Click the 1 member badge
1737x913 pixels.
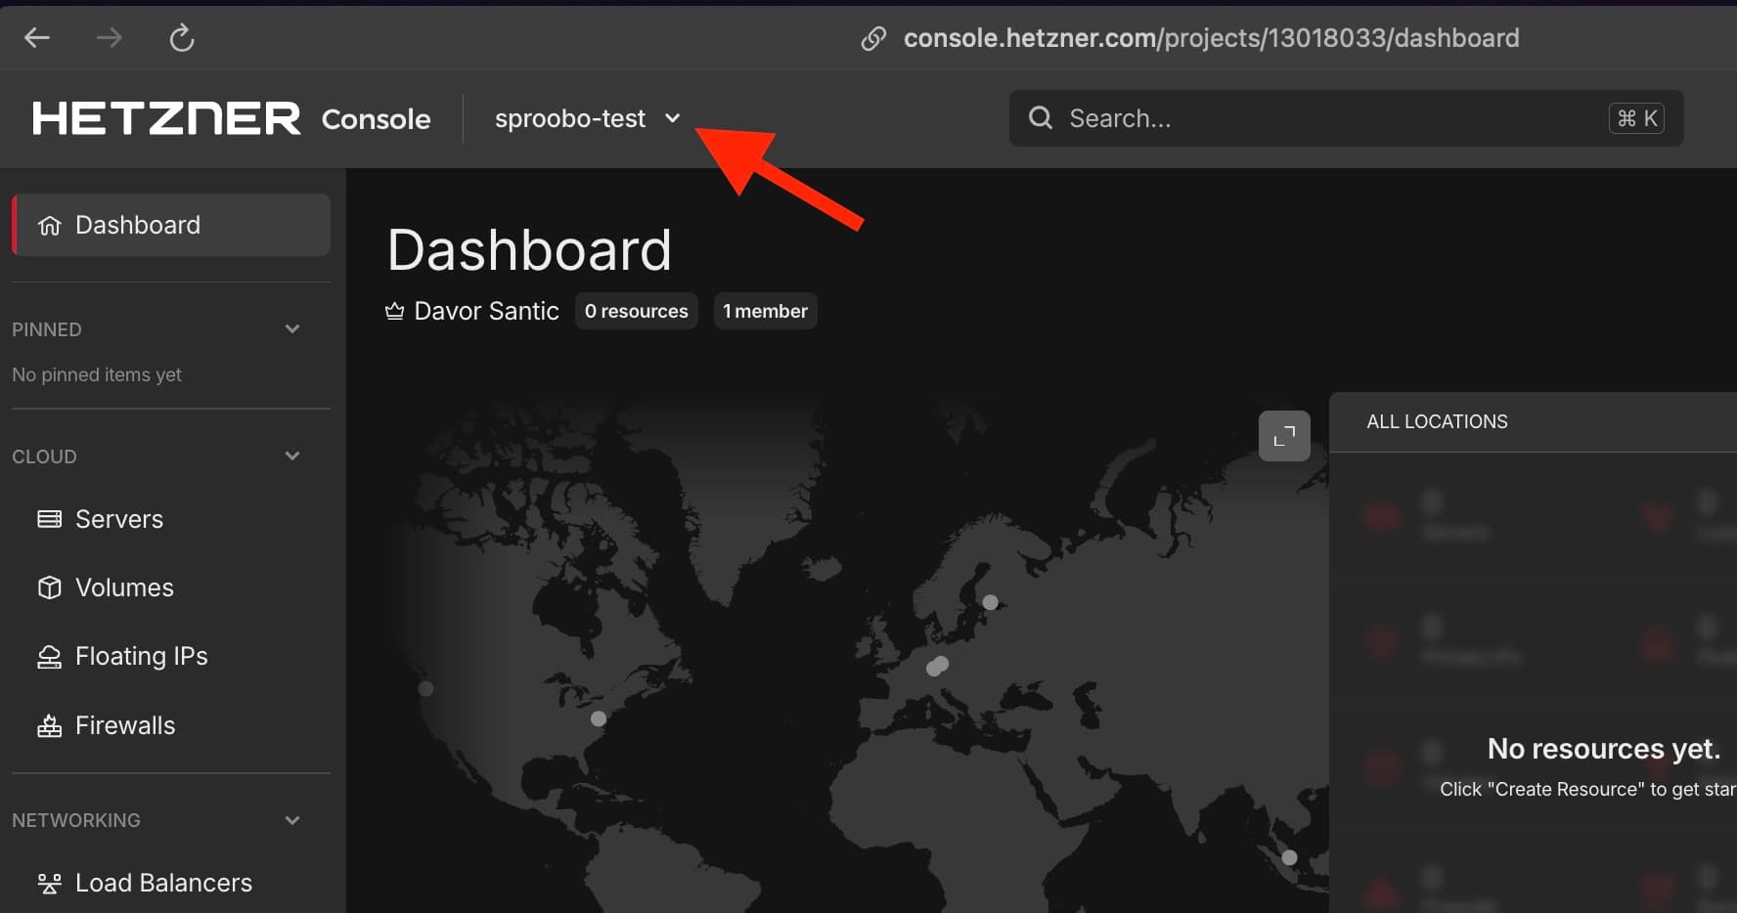765,311
